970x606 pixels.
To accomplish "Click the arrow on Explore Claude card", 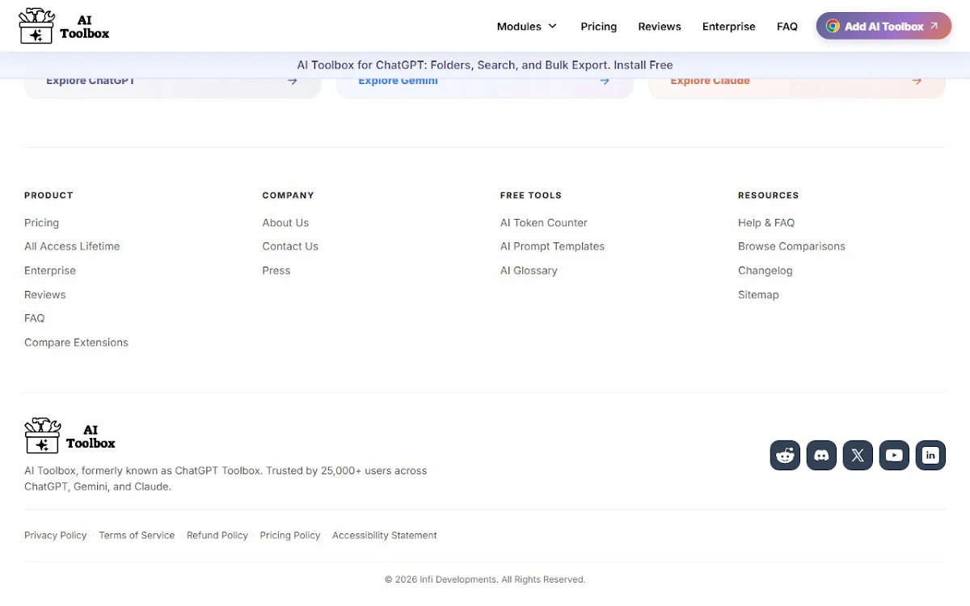I will pyautogui.click(x=917, y=81).
